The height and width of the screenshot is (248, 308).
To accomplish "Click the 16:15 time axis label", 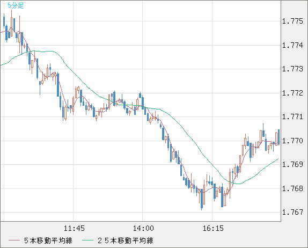I will coord(213,228).
